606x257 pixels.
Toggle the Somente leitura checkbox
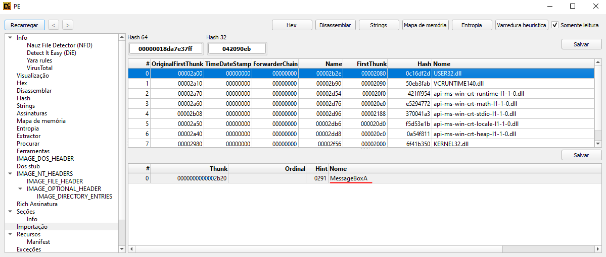[555, 25]
